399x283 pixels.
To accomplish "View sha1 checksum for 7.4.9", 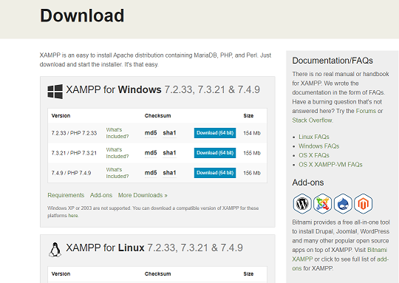I will (169, 173).
